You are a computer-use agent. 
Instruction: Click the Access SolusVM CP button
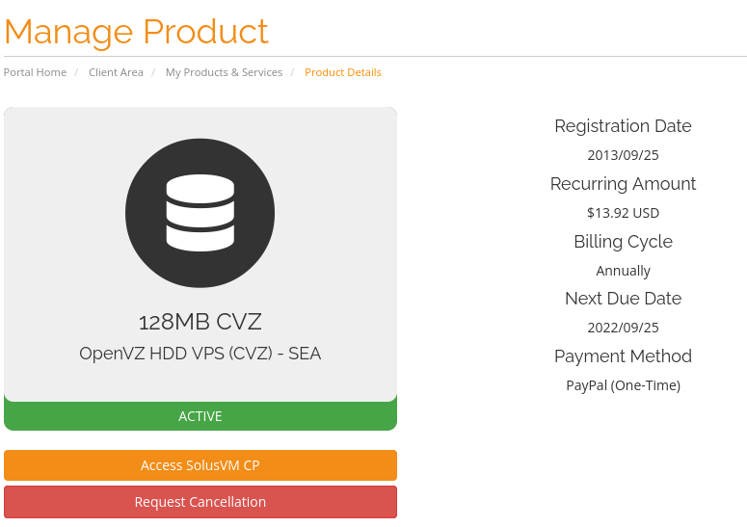point(200,465)
